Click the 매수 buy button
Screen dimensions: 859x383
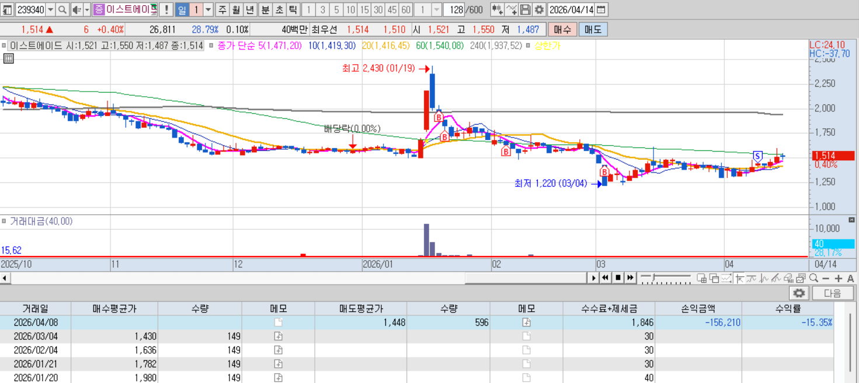563,29
